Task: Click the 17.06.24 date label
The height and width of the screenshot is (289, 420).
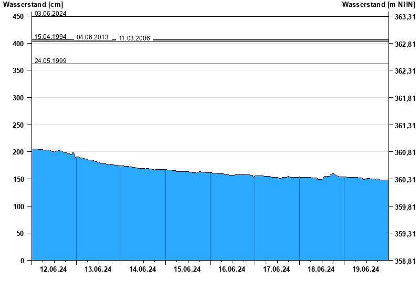Action: pos(277,270)
